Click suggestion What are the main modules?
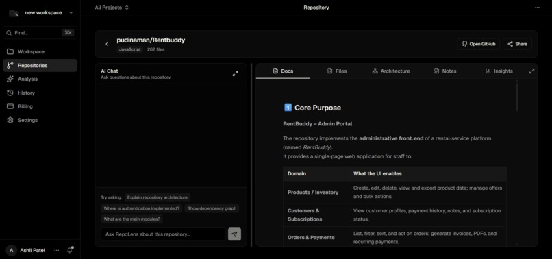The width and height of the screenshot is (552, 259). pos(131,219)
